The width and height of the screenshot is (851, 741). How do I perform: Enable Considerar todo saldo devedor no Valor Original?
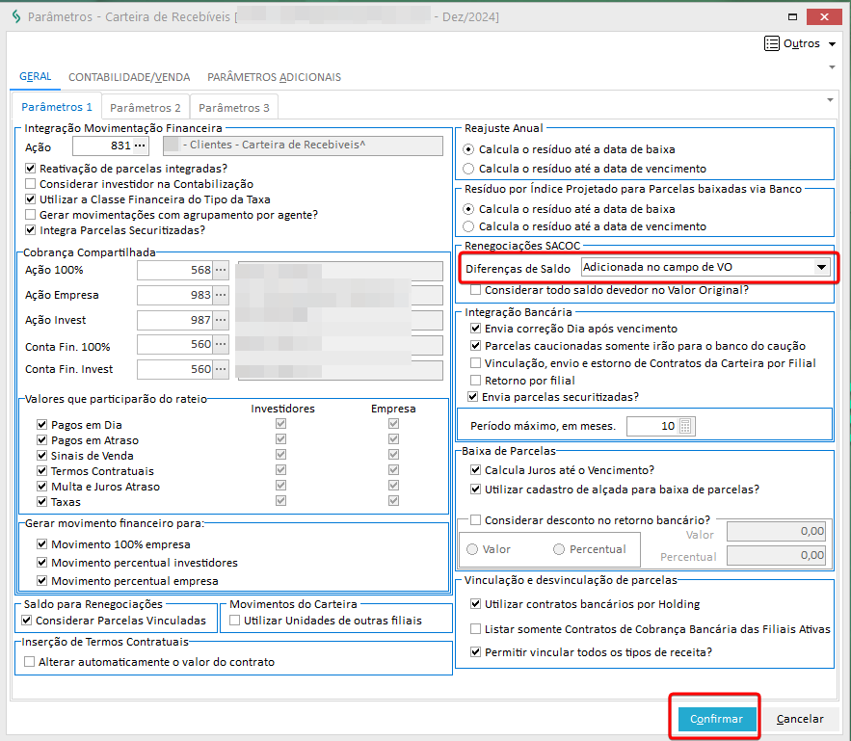click(x=475, y=290)
